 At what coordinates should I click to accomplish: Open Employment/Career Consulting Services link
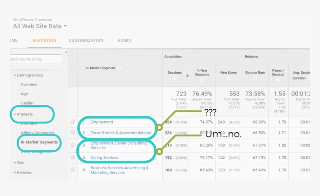point(119,145)
